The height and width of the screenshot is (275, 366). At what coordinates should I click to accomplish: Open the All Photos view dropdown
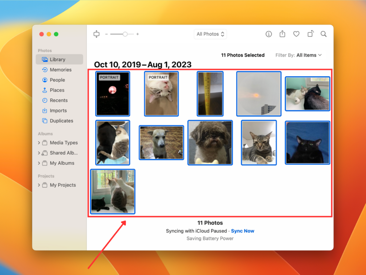coord(210,34)
